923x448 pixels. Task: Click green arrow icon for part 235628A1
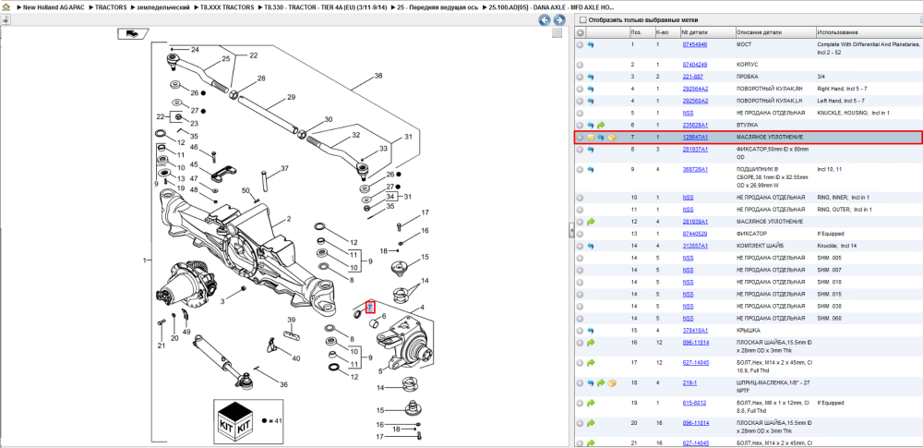point(601,125)
